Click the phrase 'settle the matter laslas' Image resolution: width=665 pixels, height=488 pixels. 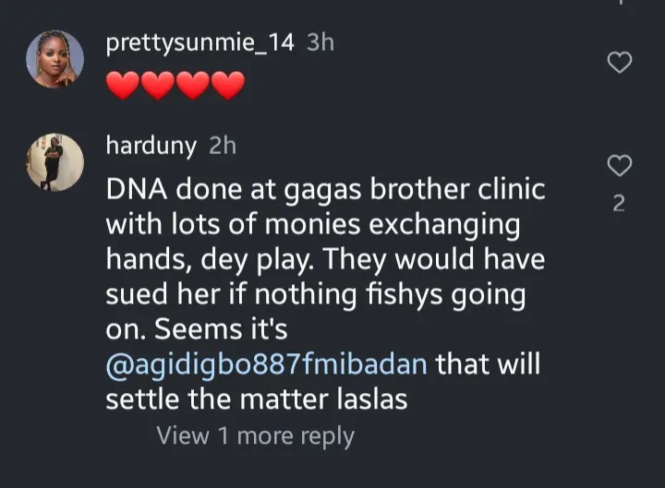click(256, 399)
